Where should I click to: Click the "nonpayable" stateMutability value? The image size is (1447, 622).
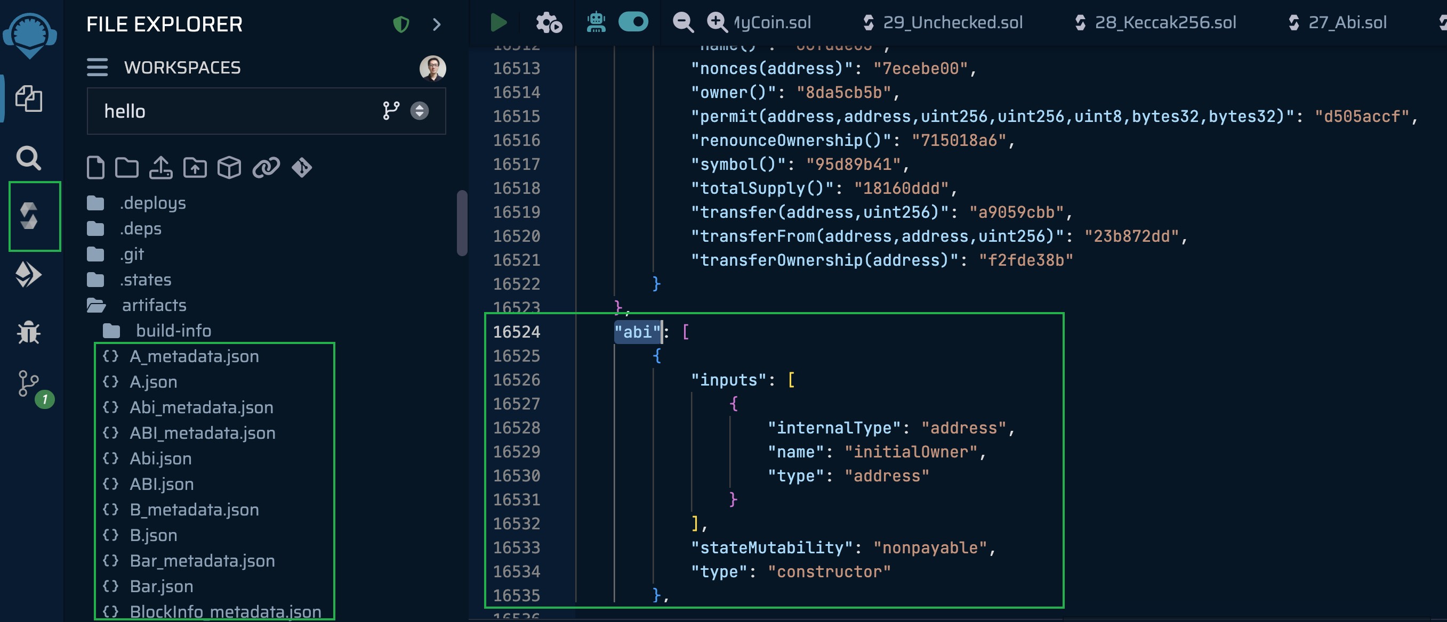(x=930, y=548)
